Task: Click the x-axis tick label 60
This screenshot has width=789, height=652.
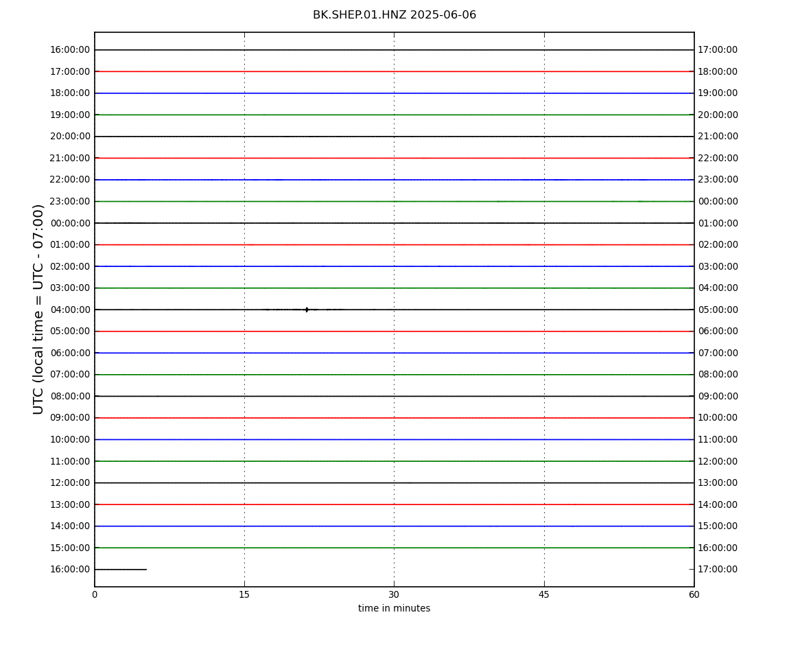Action: (x=694, y=594)
